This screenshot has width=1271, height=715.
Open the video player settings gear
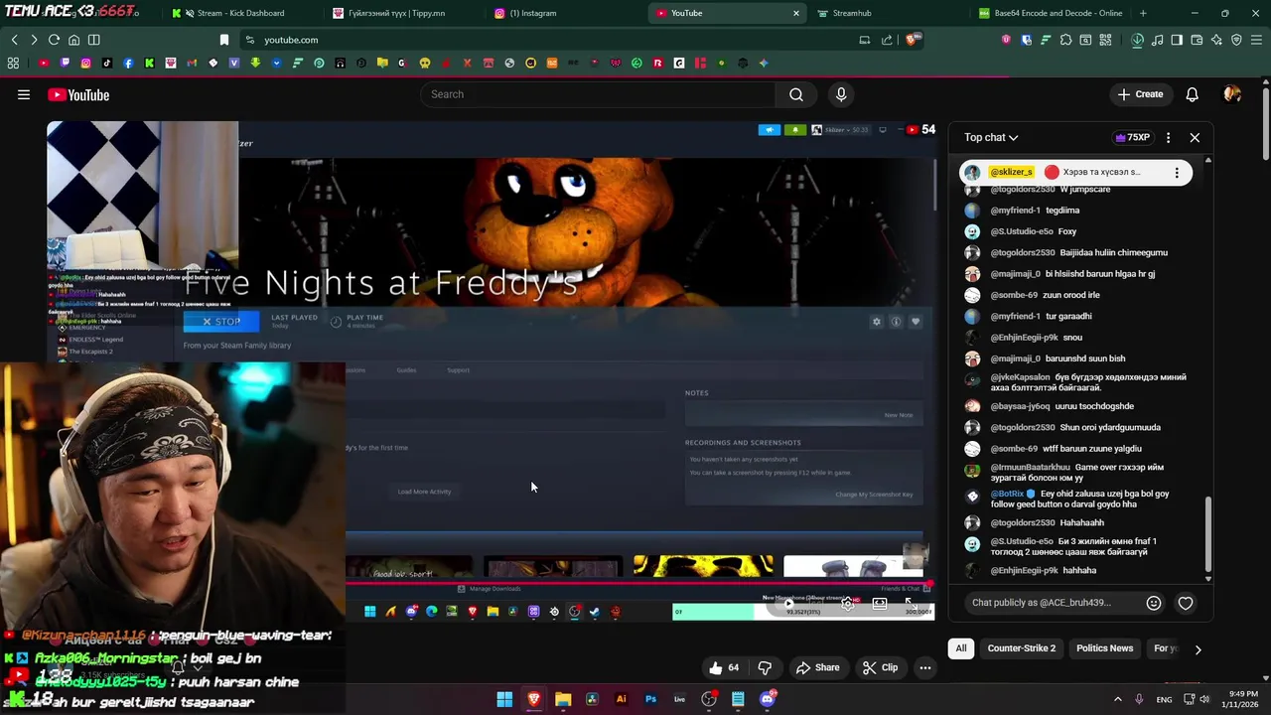click(x=847, y=603)
